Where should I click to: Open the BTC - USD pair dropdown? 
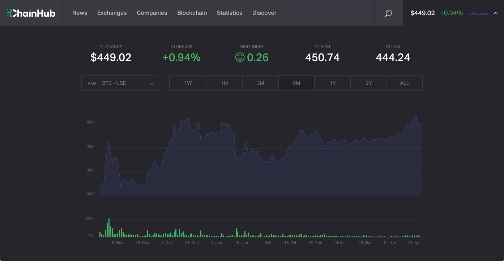tap(120, 83)
